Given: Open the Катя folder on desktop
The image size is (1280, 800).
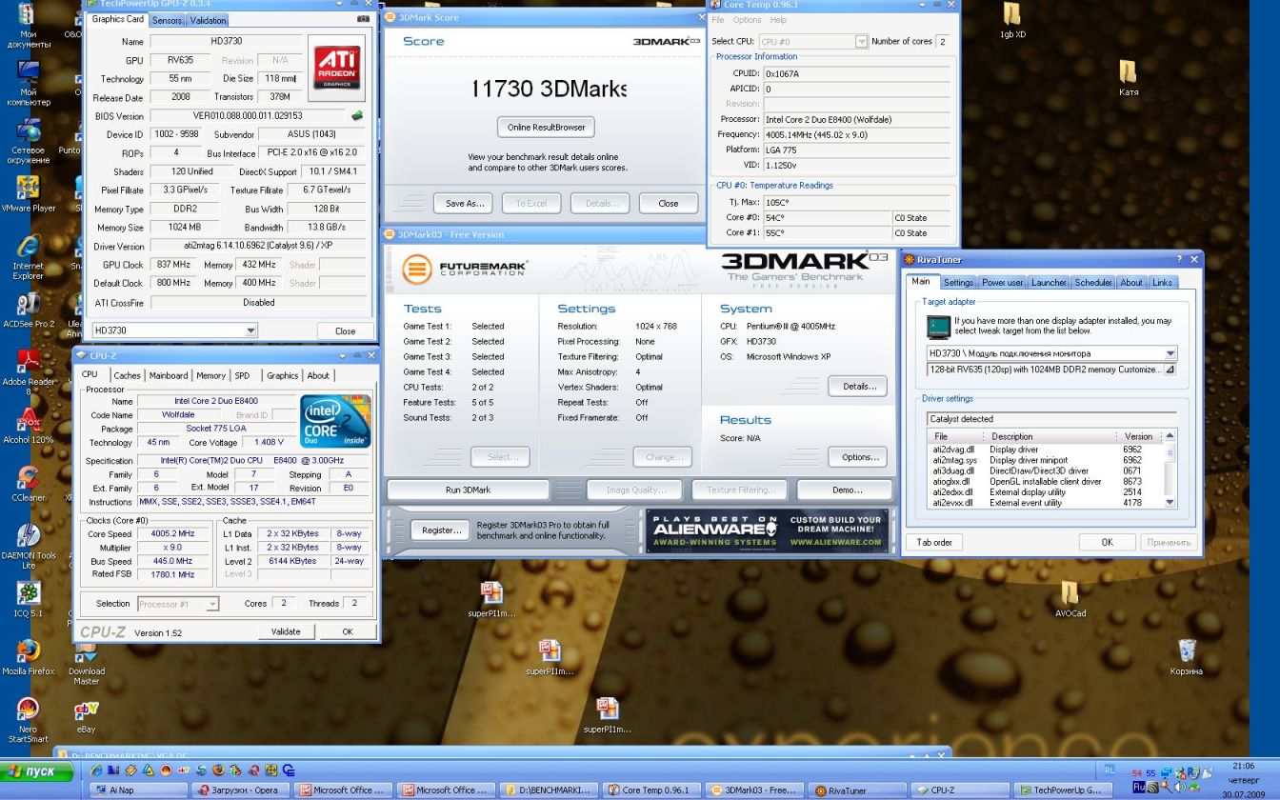Looking at the screenshot, I should (x=1129, y=78).
